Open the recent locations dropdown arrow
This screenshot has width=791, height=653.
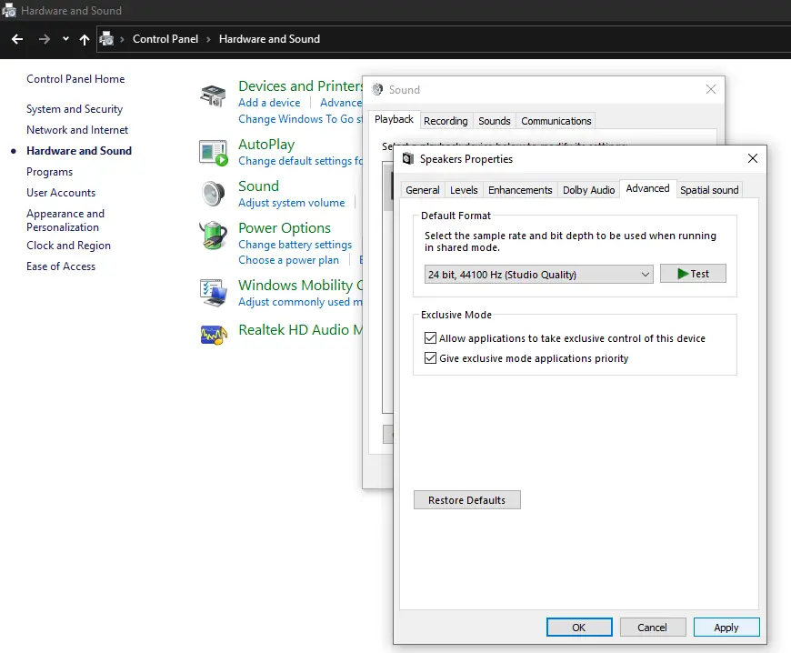click(x=65, y=39)
